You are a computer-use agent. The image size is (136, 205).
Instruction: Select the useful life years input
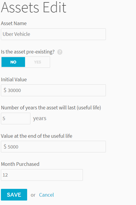pos(16,118)
